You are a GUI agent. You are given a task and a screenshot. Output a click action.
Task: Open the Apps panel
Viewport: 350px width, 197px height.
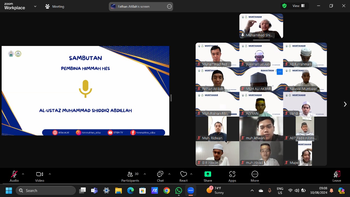pyautogui.click(x=232, y=176)
